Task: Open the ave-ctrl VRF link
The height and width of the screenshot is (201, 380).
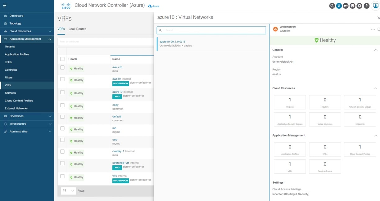Action: 117,67
